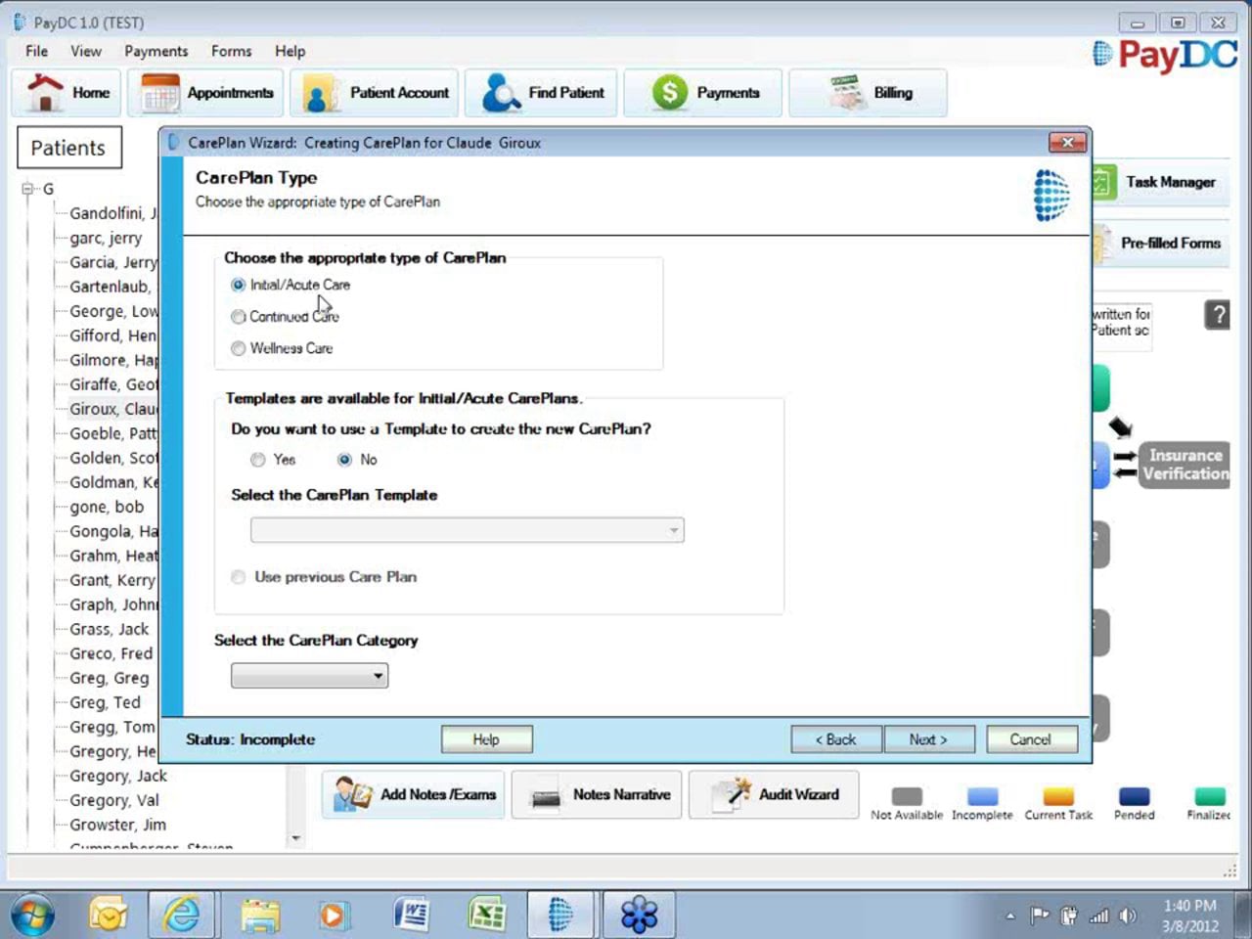The width and height of the screenshot is (1252, 939).
Task: Click the Current Task orange swatch
Action: 1058,796
